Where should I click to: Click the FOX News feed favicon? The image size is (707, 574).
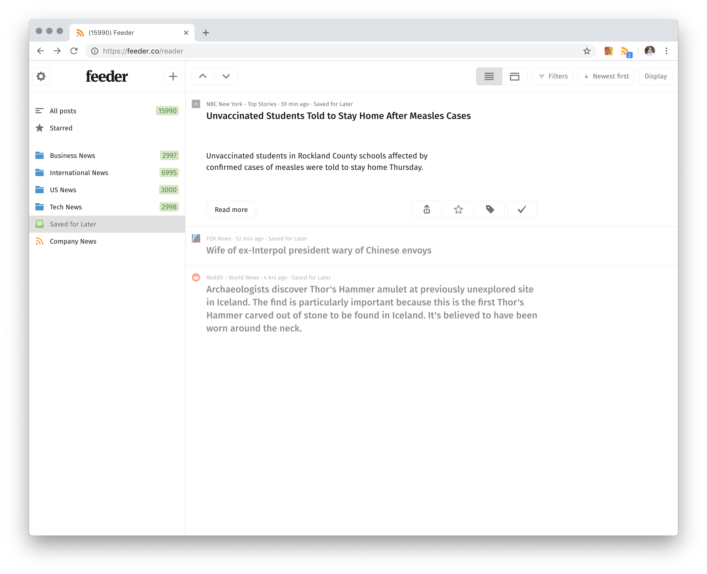tap(196, 238)
